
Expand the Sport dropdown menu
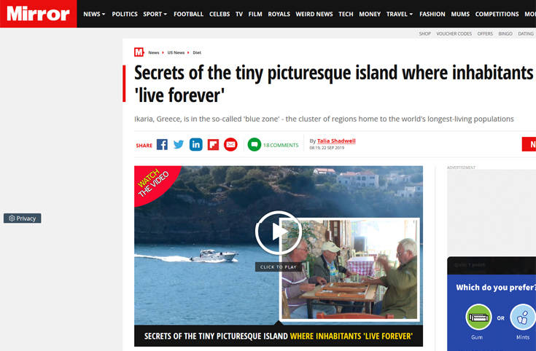155,14
